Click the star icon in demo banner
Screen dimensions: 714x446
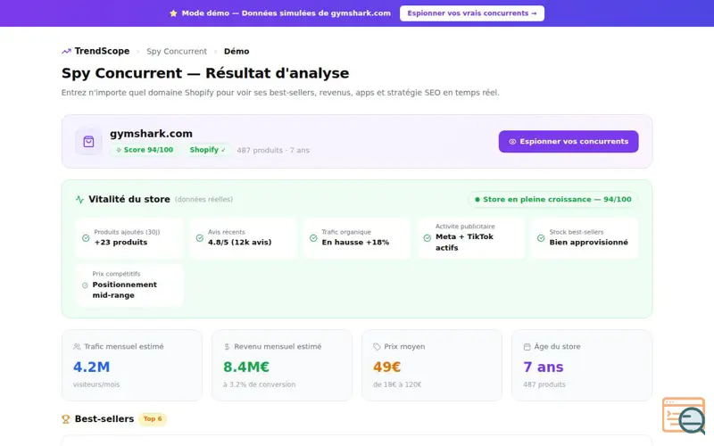[173, 13]
